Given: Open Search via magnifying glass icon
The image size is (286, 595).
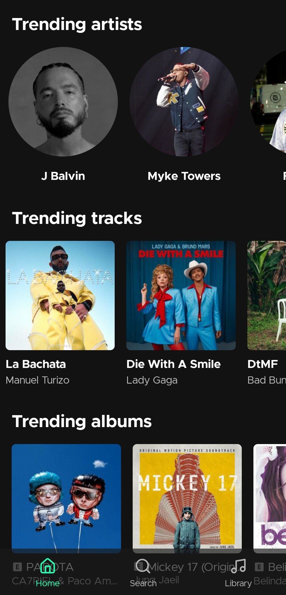Looking at the screenshot, I should [x=143, y=566].
